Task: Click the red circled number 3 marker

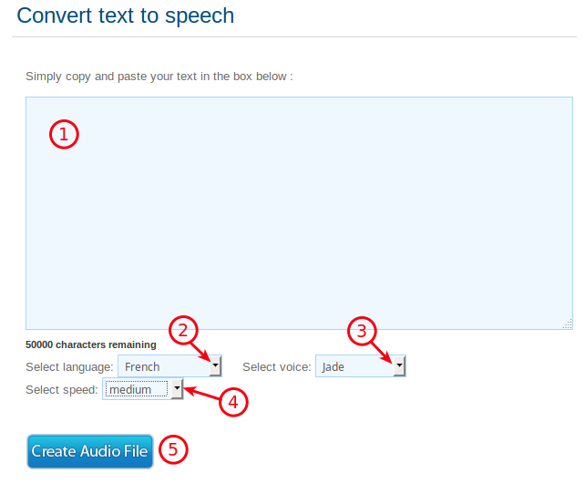Action: pyautogui.click(x=363, y=331)
